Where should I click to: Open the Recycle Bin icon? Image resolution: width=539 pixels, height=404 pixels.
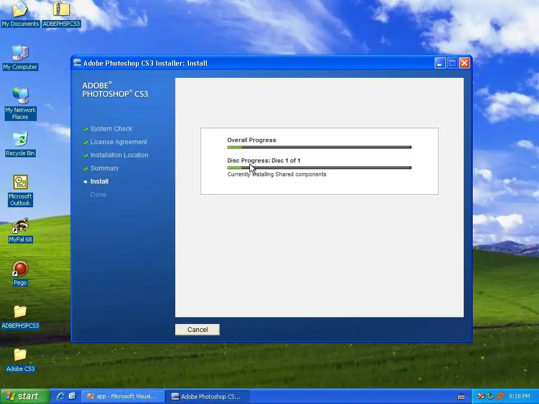(21, 144)
